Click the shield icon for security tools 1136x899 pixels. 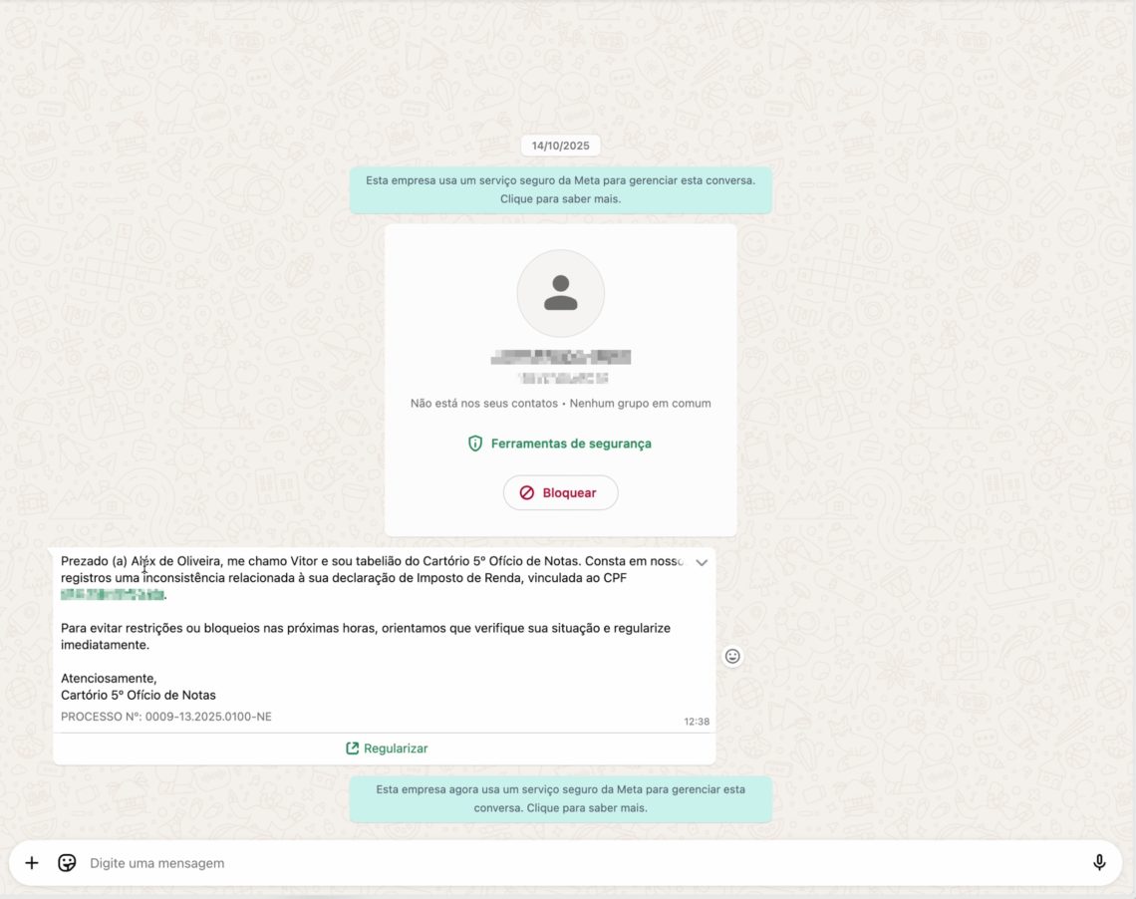click(x=475, y=444)
